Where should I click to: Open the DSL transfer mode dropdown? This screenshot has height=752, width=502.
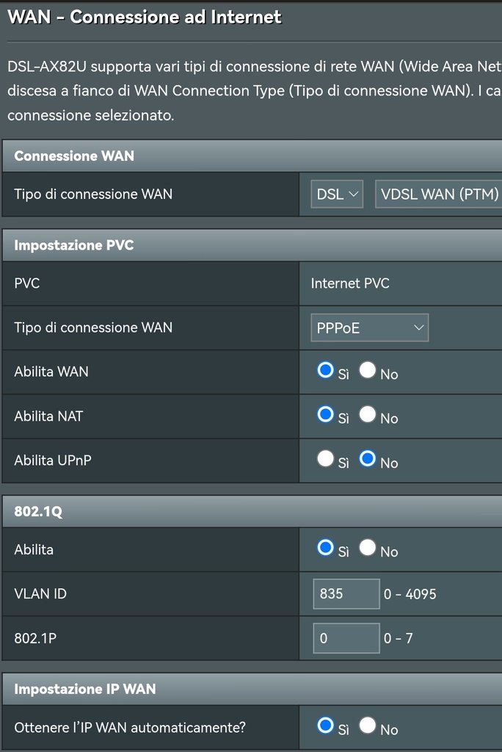pyautogui.click(x=336, y=195)
